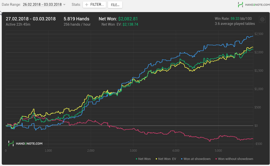
Task: Toggle the Won without showdown legend entry
Action: (x=234, y=159)
